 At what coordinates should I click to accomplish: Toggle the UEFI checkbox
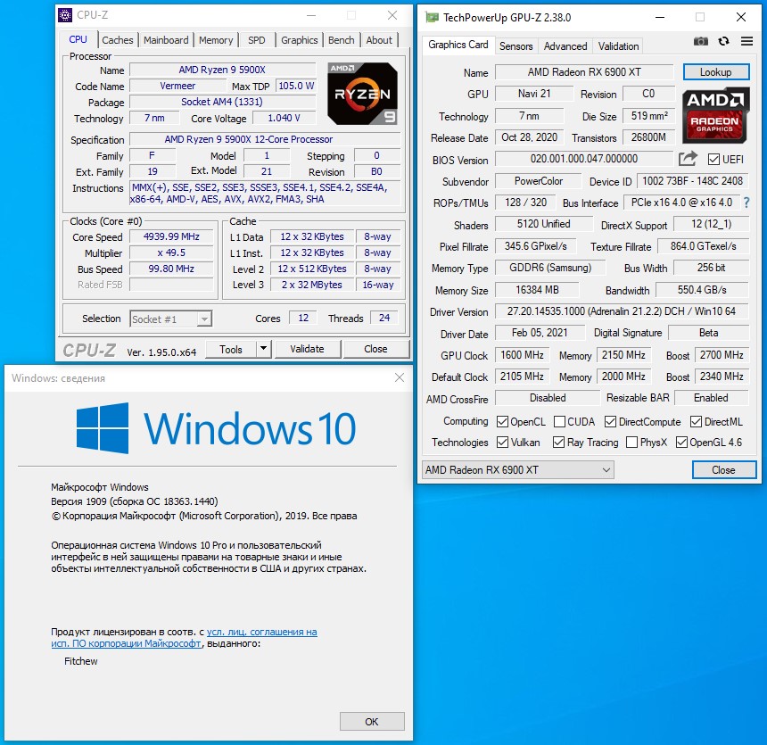(713, 160)
